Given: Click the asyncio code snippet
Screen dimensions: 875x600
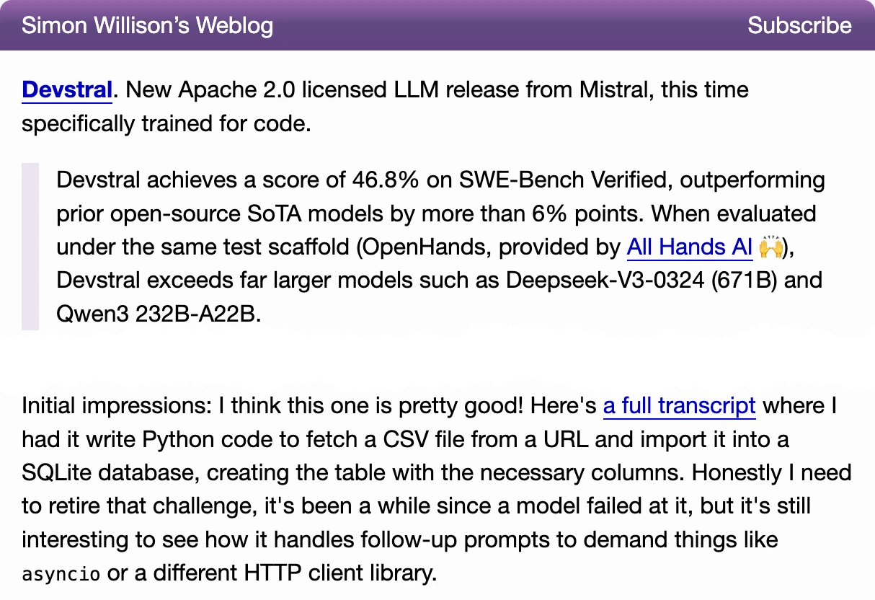Looking at the screenshot, I should 61,575.
